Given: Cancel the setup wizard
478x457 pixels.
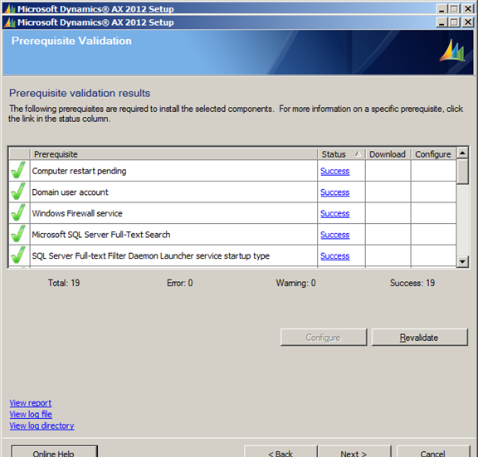Looking at the screenshot, I should click(x=433, y=452).
